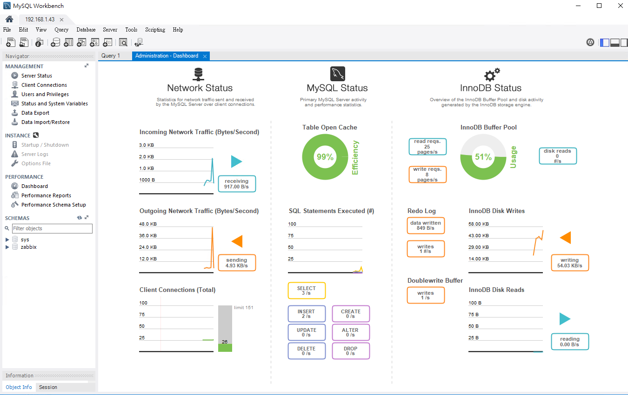Image resolution: width=628 pixels, height=395 pixels.
Task: Open the schema inspector toolbar icon
Action: click(40, 42)
